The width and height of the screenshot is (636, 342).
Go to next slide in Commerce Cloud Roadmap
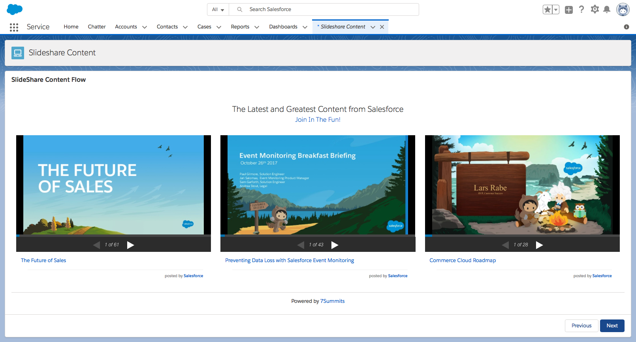click(540, 245)
